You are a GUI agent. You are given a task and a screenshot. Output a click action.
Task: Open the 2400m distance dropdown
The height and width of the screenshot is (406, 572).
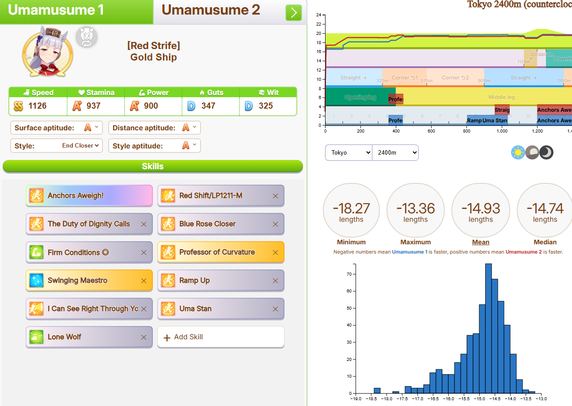click(x=395, y=152)
